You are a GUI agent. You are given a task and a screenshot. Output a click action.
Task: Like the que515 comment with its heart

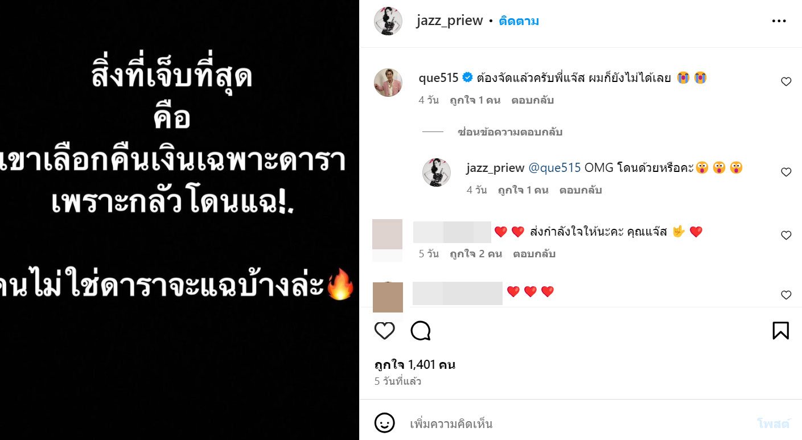pos(786,82)
